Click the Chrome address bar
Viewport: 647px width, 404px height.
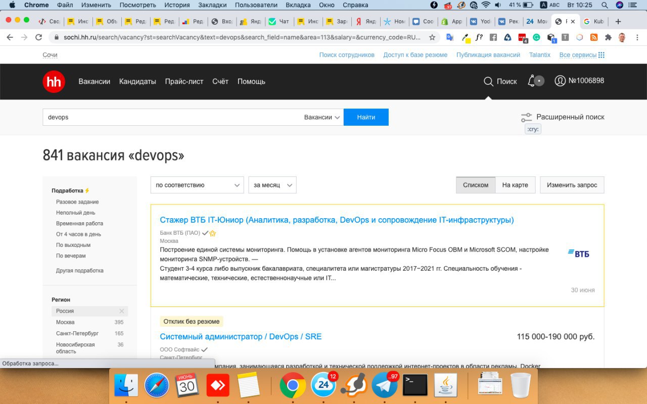click(x=242, y=37)
